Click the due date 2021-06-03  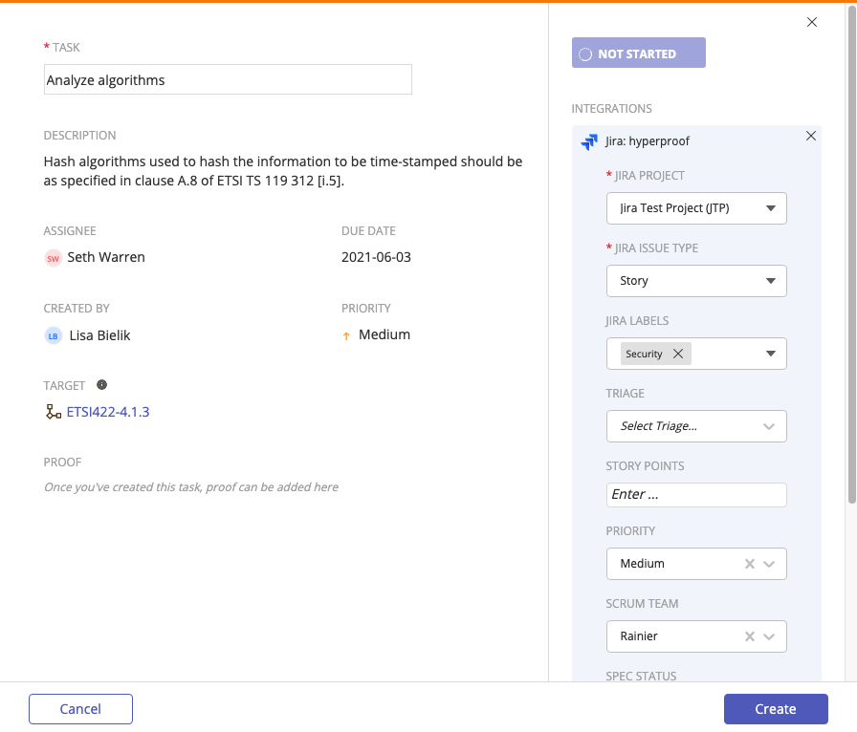pos(376,257)
